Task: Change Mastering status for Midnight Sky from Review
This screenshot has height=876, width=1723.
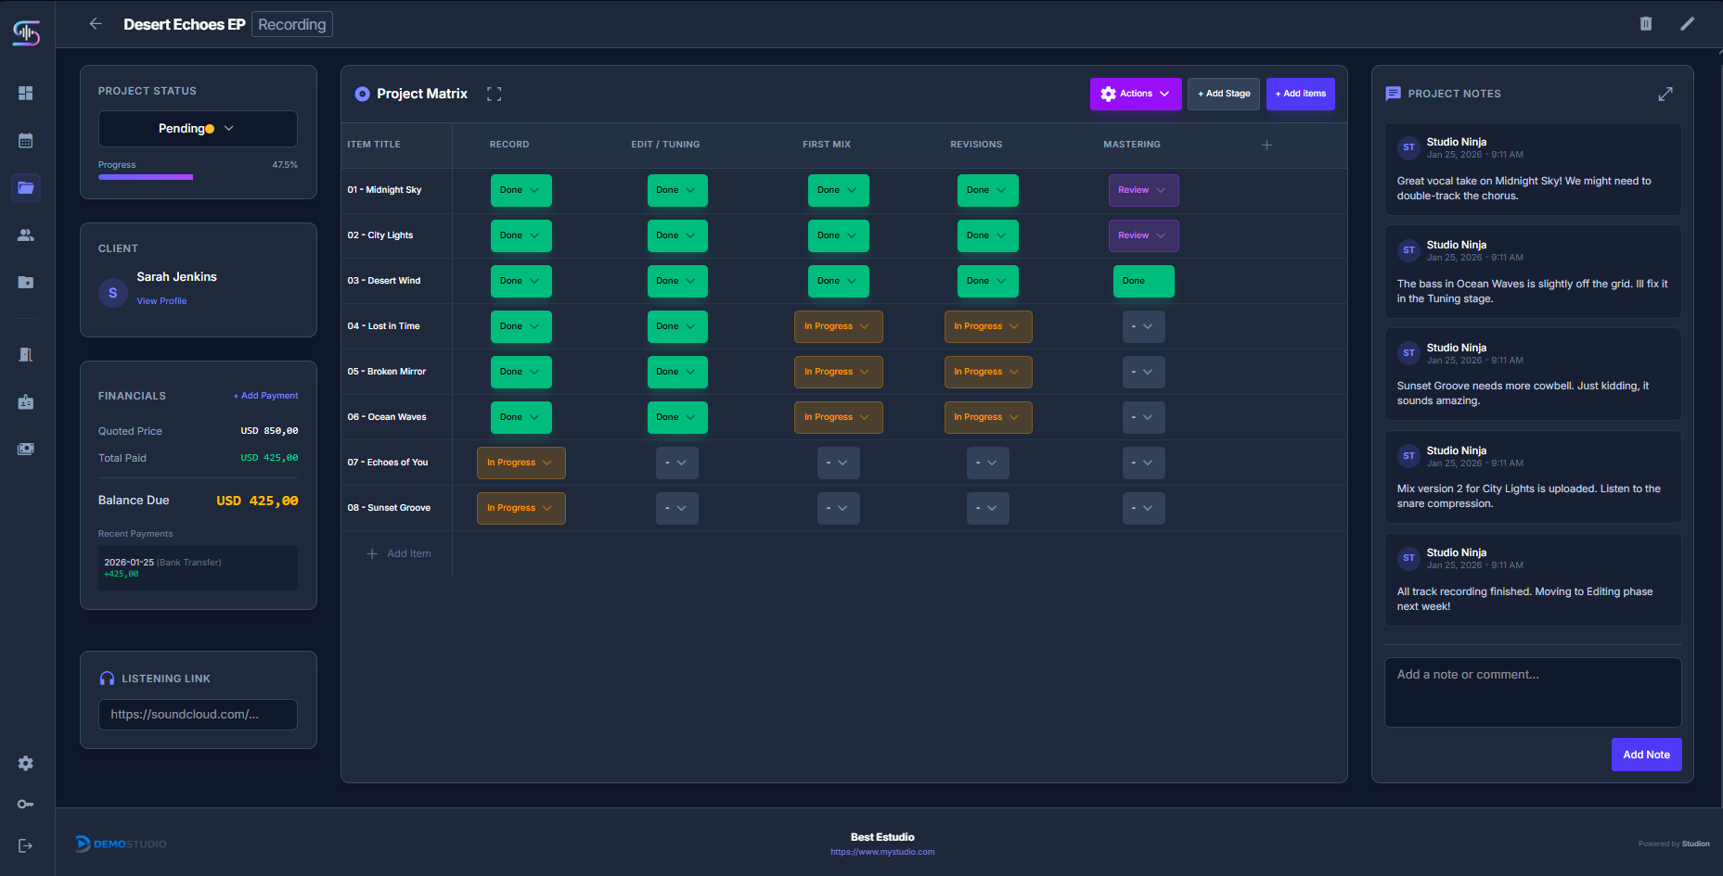Action: coord(1143,190)
